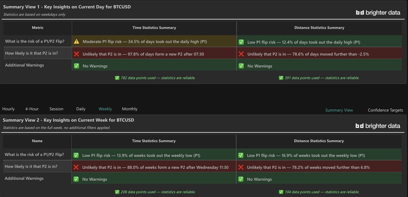Click warning triangle icon for moderate P1 flip risk
The image size is (408, 197).
[76, 41]
